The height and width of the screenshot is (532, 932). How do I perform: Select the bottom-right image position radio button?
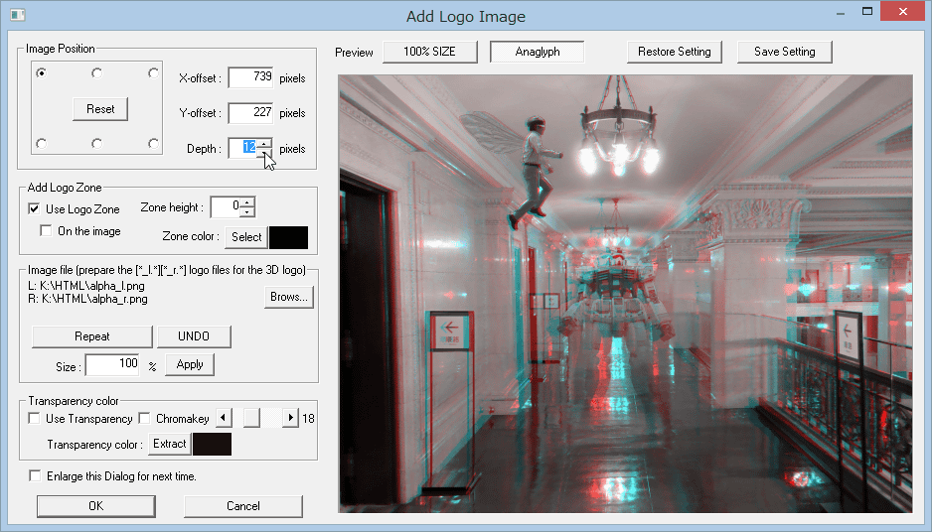(153, 144)
